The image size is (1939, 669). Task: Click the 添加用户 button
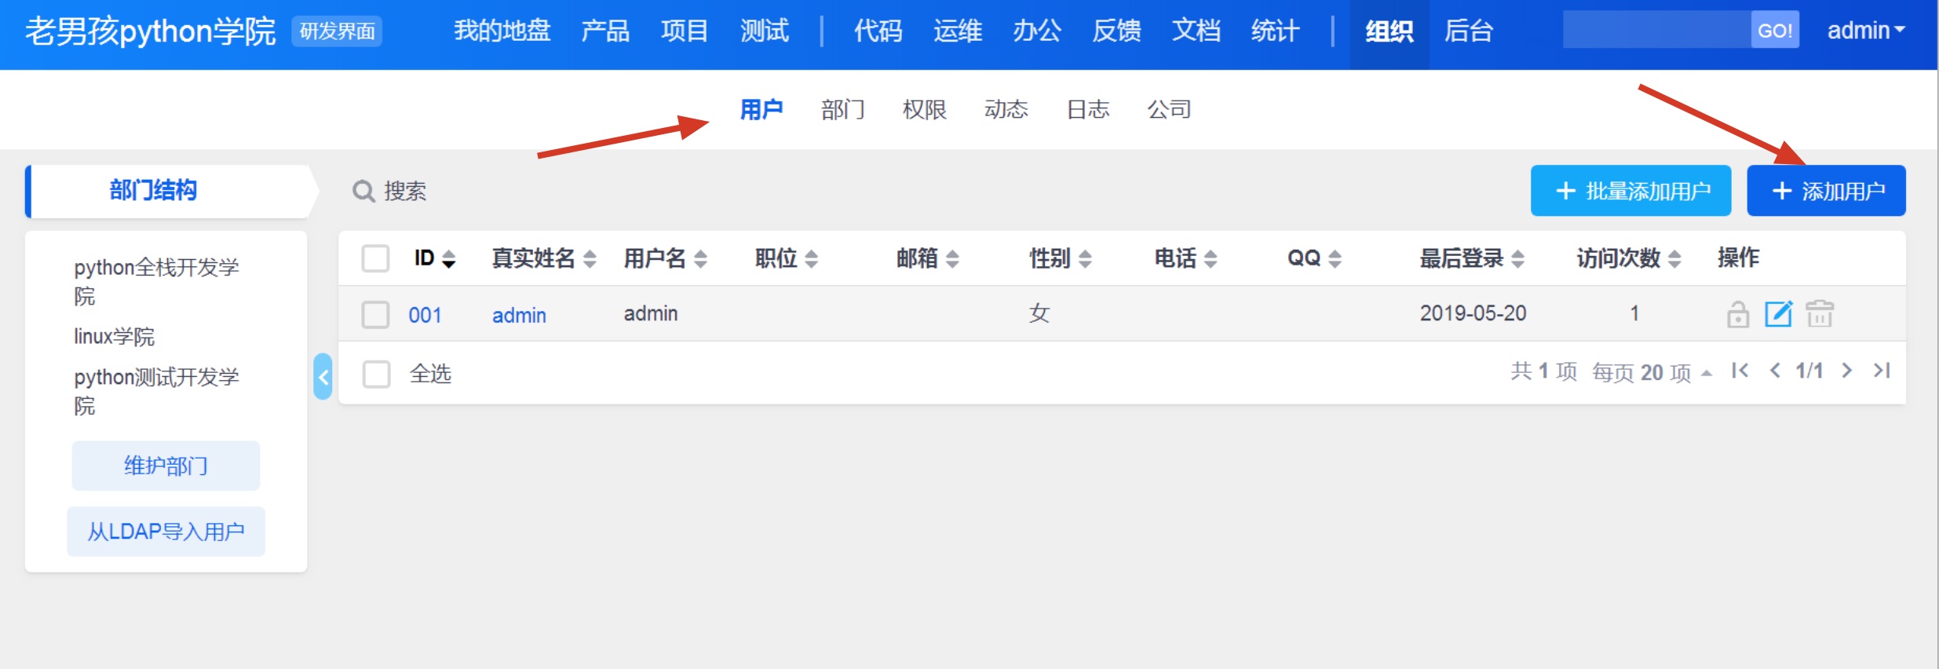1826,191
